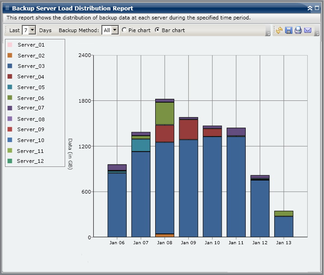Open the Backup Method dropdown
The width and height of the screenshot is (324, 275).
click(x=114, y=30)
